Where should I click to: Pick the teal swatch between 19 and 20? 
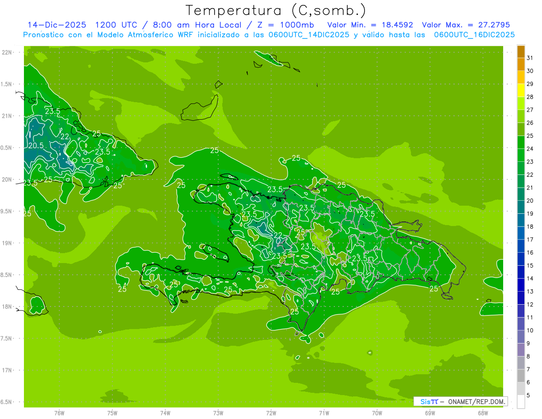pyautogui.click(x=521, y=207)
